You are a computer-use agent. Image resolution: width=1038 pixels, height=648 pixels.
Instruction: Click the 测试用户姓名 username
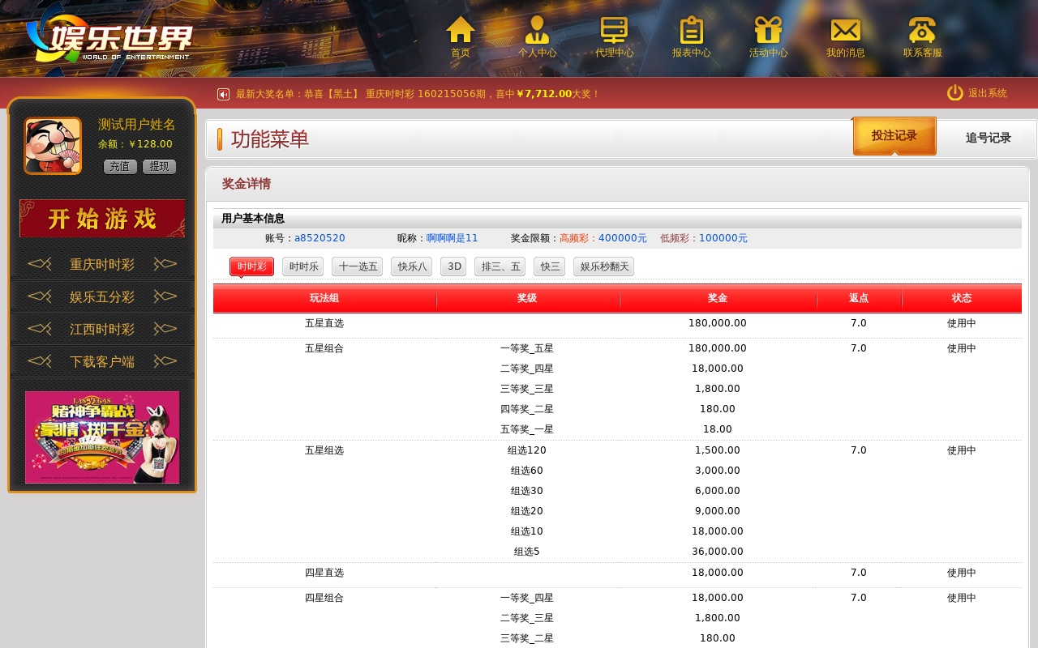(137, 125)
